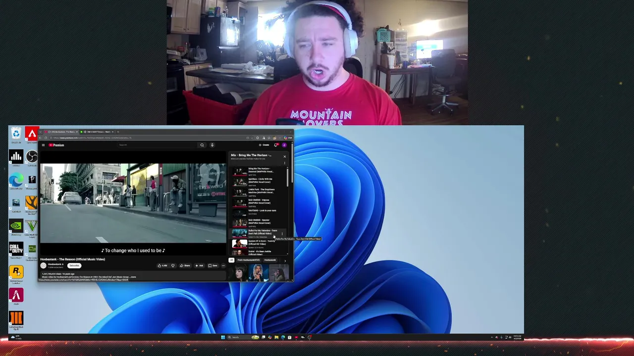Like the Hoobastank video
This screenshot has width=634, height=356.
tap(162, 266)
